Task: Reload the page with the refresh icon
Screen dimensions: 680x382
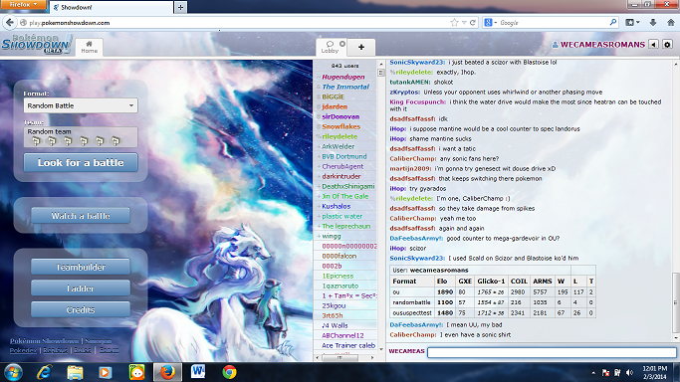Action: [x=473, y=23]
